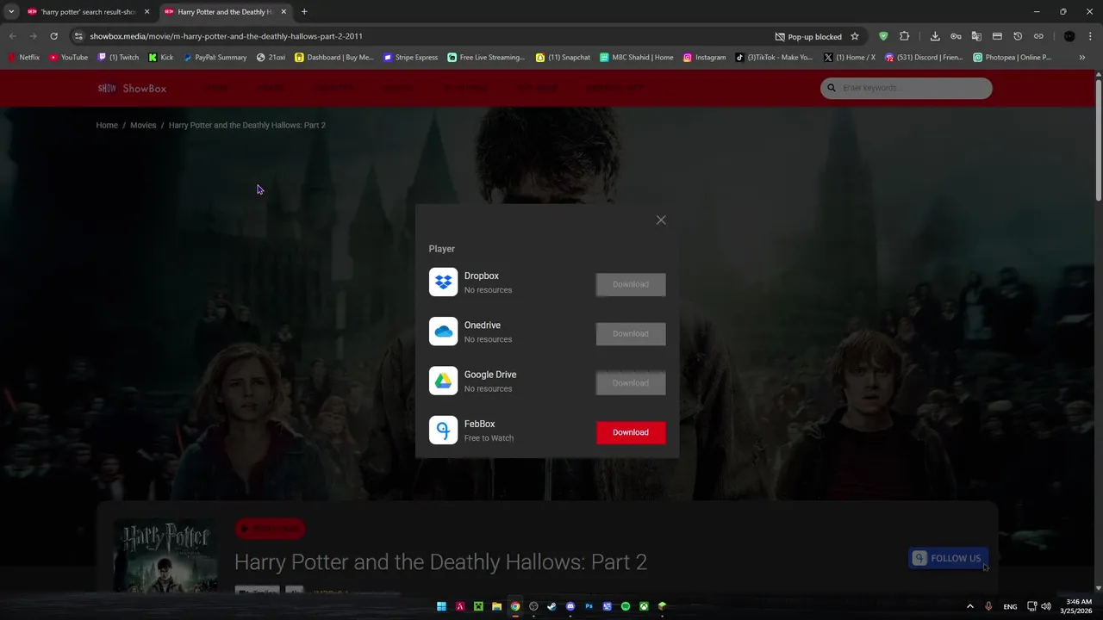Open the tab search dropdown arrow
Screen dimensions: 1103x620
[11, 12]
